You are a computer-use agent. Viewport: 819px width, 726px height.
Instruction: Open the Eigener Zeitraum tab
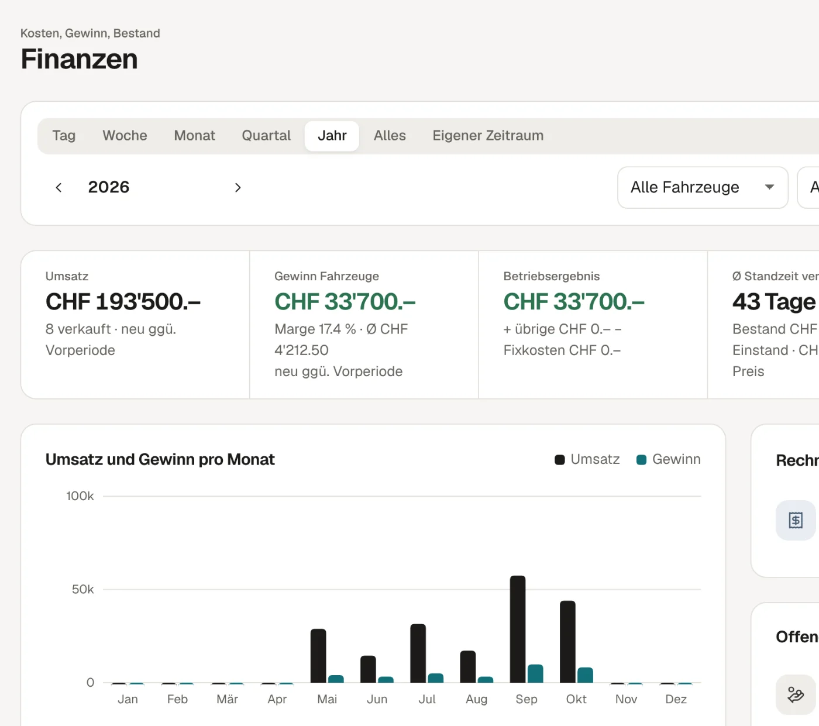[x=488, y=136]
